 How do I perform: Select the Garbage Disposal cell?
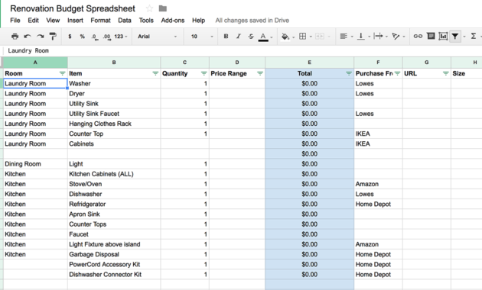click(x=114, y=254)
